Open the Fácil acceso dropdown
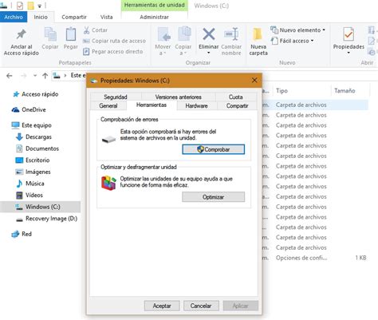 coord(292,41)
